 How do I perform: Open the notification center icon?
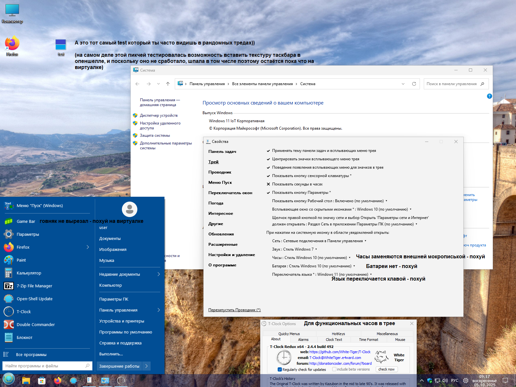click(505, 381)
